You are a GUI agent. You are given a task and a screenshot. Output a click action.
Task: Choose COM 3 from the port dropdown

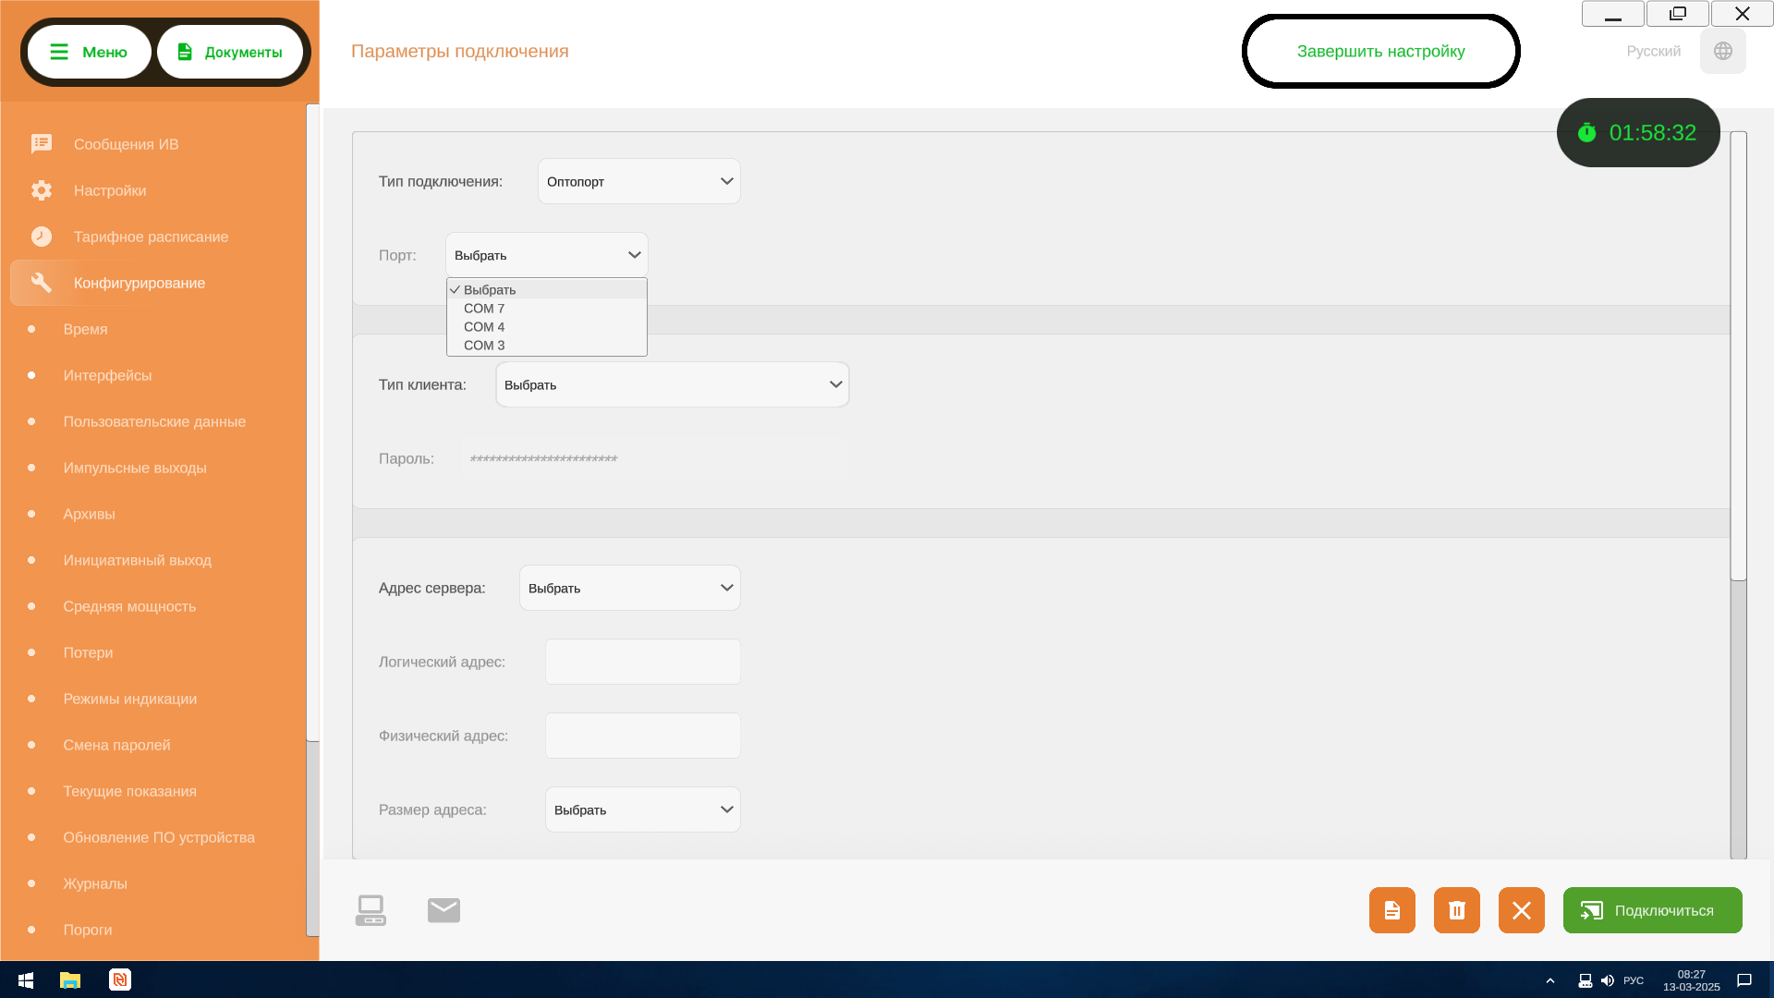tap(484, 346)
